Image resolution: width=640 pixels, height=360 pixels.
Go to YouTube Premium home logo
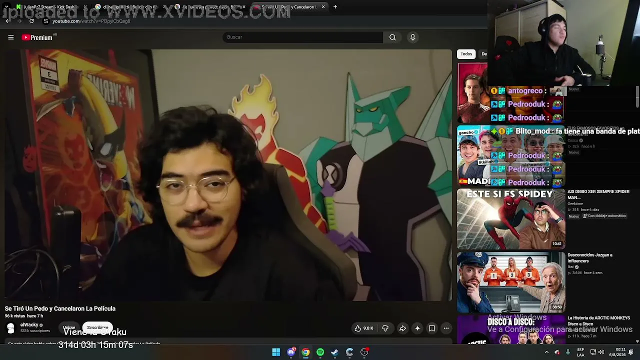[37, 37]
